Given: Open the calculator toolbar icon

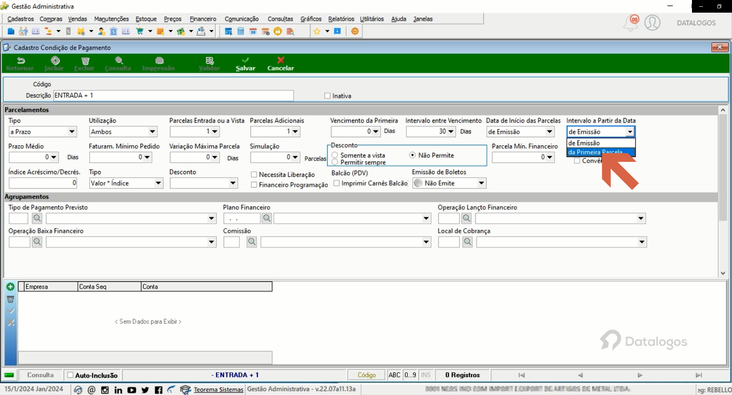Looking at the screenshot, I should 241,31.
